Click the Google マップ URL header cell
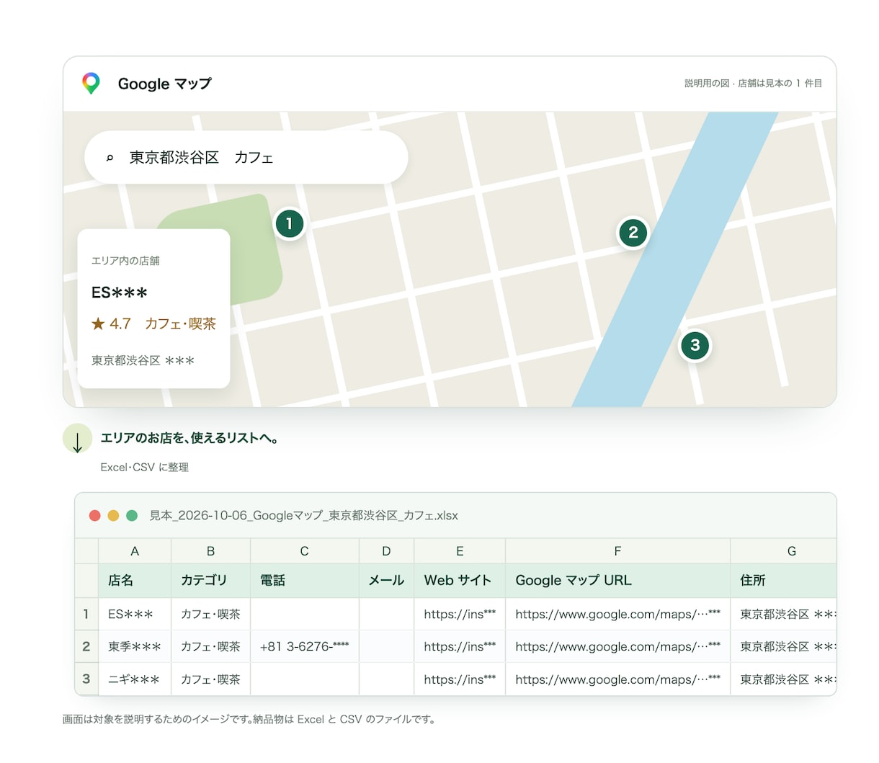Screen dimensions: 879x763 click(x=617, y=581)
